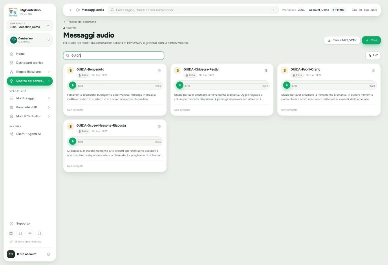Open the Workspace 3291 Account_Demo dropdown
The width and height of the screenshot is (388, 265).
30,25
